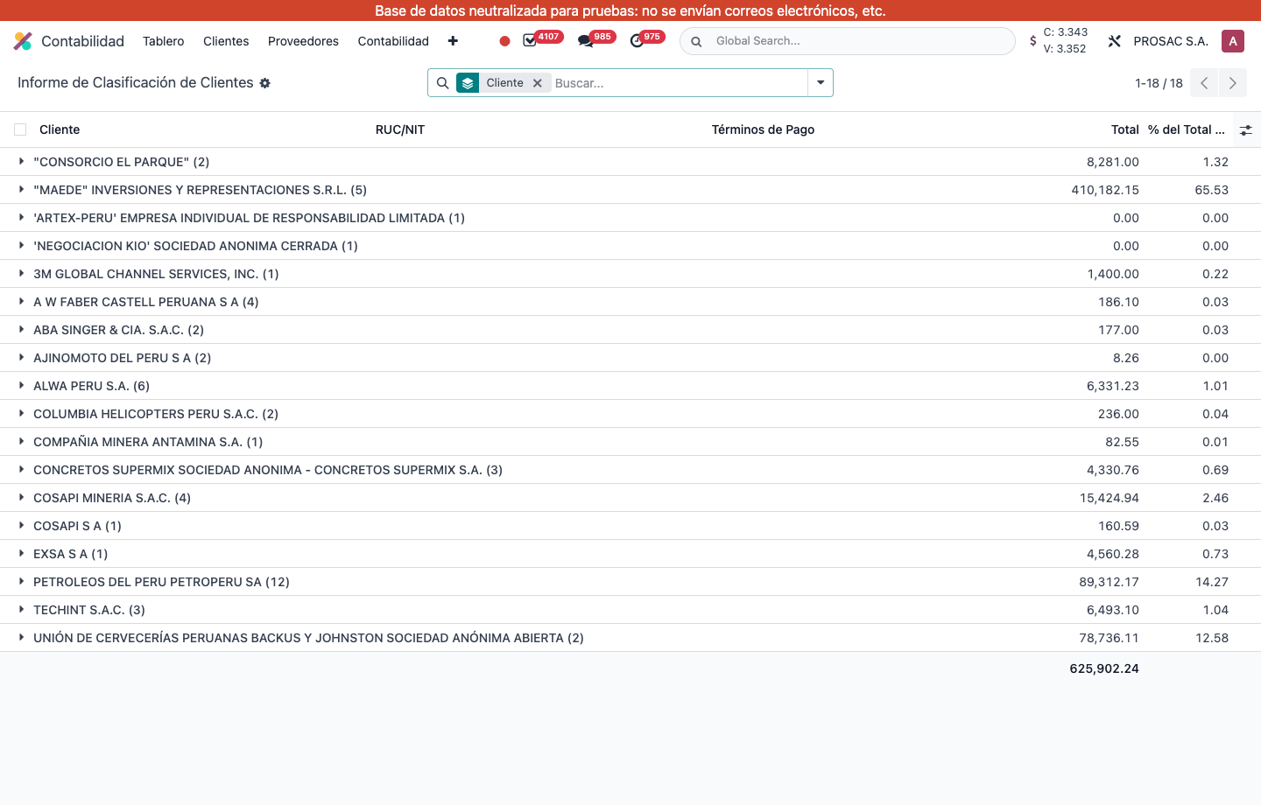Tick the select-all checkbox in header

(20, 129)
